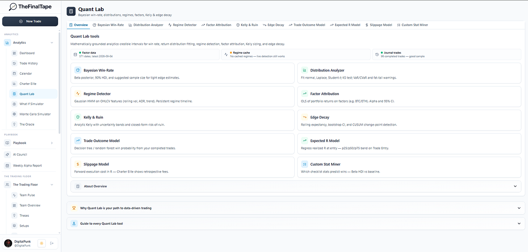Select the Kelly & Ruin tab

pos(247,25)
